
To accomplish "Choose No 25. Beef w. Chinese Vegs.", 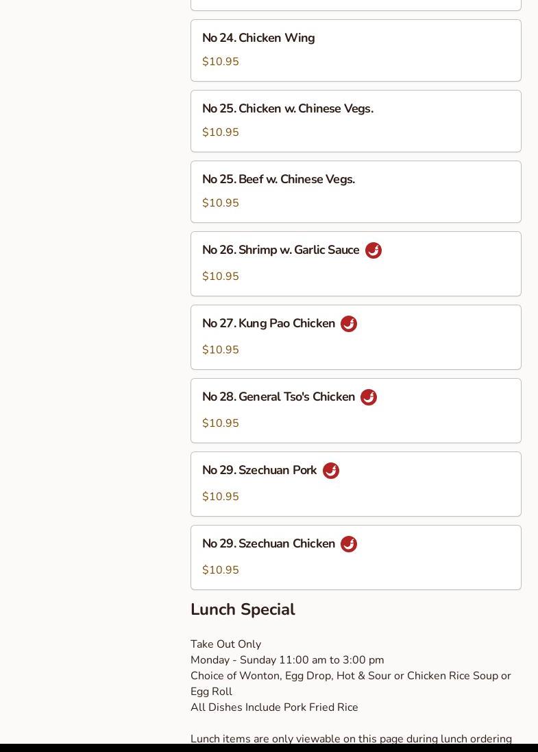I will pyautogui.click(x=278, y=179).
